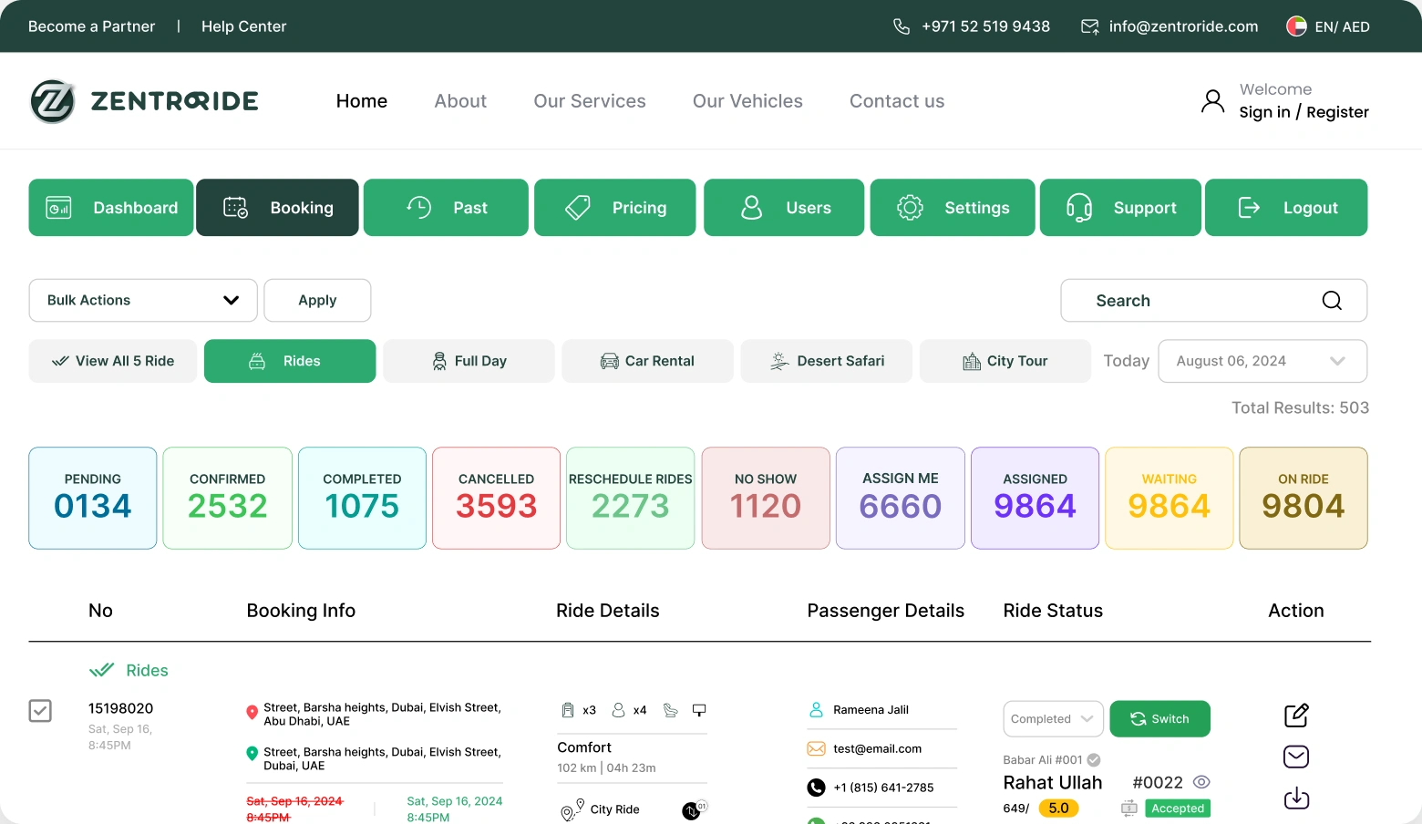
Task: Select the Car Rental filter
Action: 647,361
